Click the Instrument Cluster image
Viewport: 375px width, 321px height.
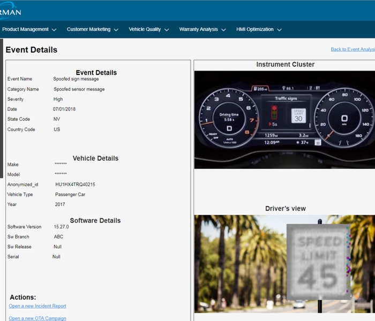(x=284, y=120)
